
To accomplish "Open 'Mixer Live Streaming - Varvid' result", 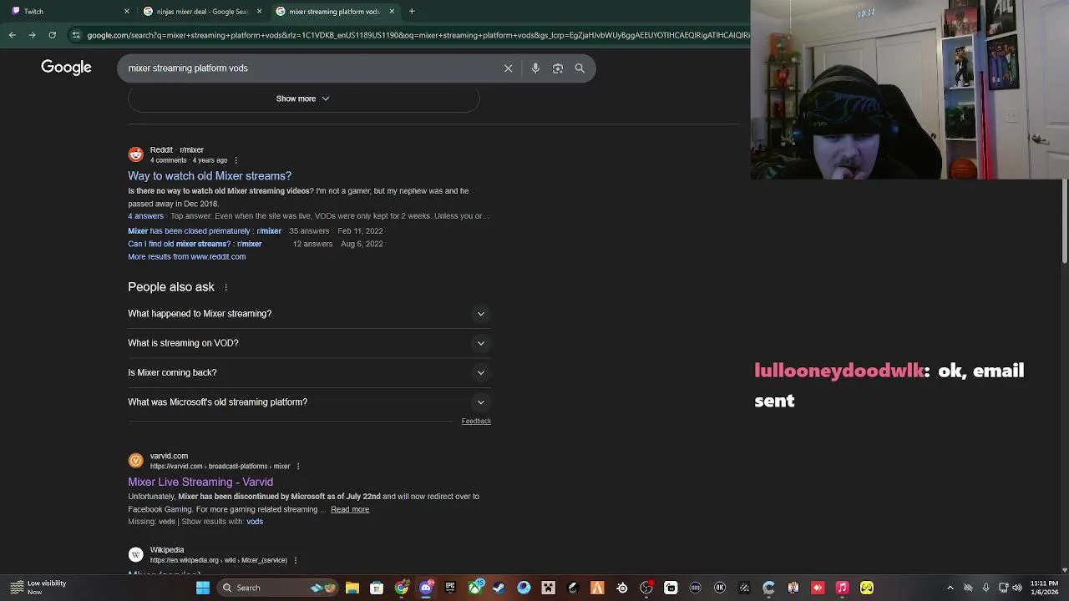I will tap(200, 482).
